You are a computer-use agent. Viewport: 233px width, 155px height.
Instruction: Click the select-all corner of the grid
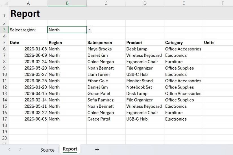tap(5, 3)
